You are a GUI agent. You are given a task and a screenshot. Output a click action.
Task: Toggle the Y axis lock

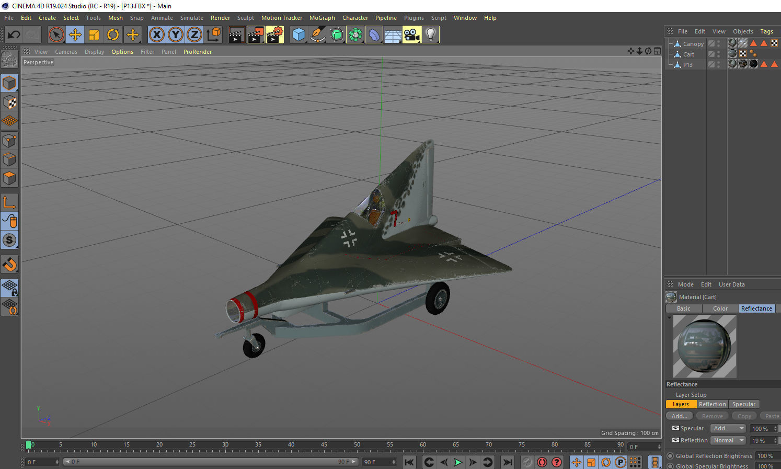pyautogui.click(x=175, y=35)
